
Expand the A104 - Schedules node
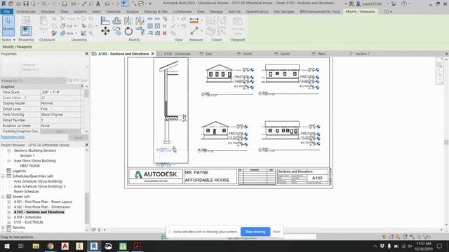point(9,217)
